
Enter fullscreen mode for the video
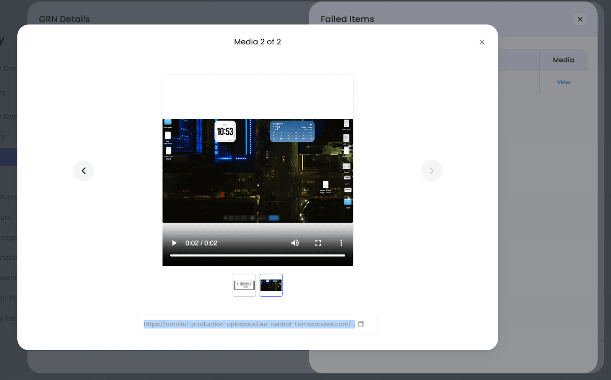click(x=318, y=243)
